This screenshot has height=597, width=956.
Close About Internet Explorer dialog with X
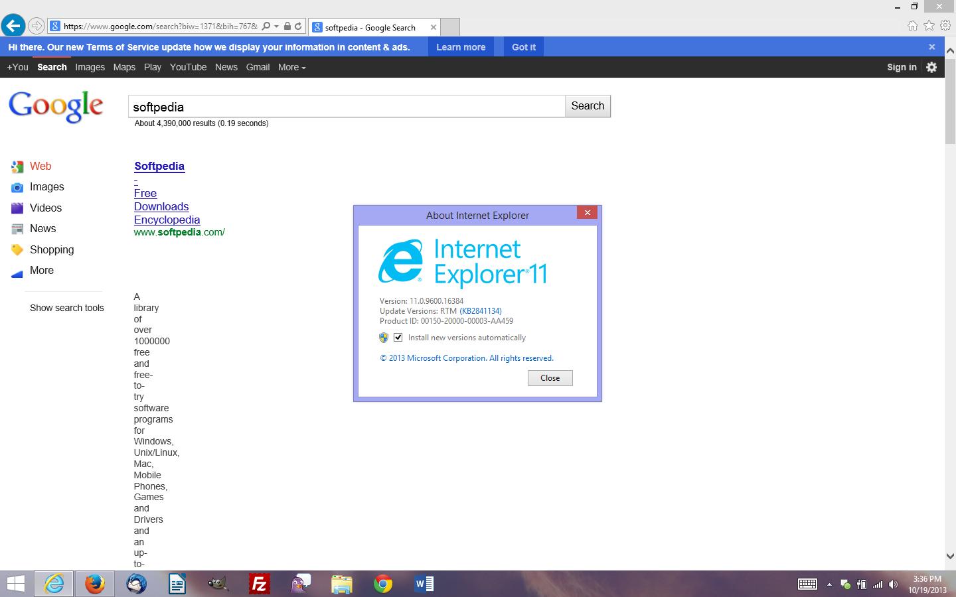pyautogui.click(x=587, y=212)
